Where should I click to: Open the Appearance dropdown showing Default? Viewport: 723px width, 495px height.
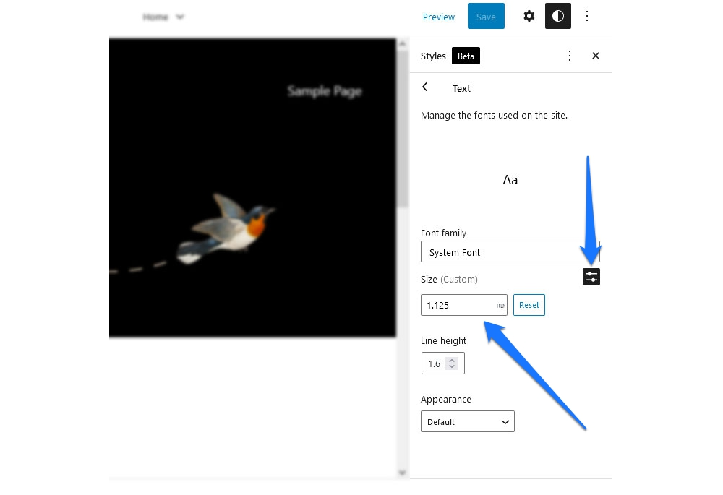click(468, 421)
